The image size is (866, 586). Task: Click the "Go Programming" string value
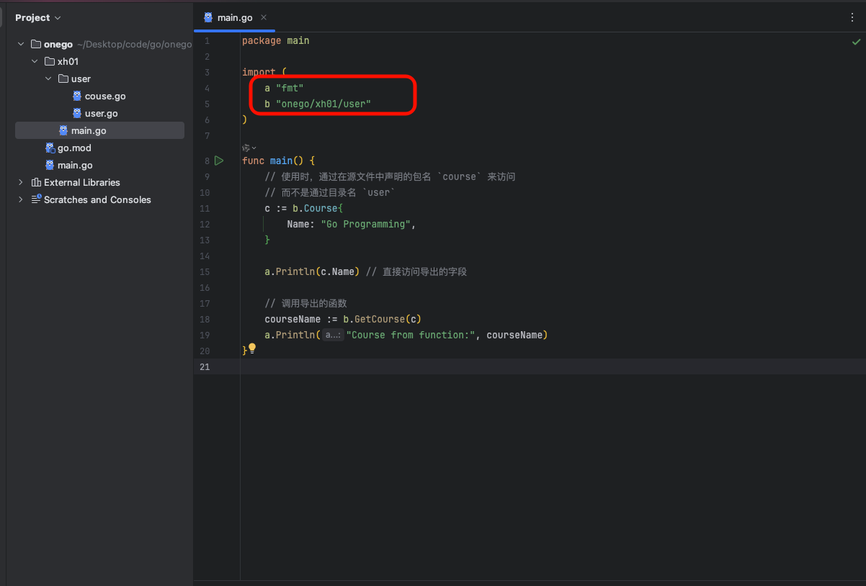(x=365, y=224)
